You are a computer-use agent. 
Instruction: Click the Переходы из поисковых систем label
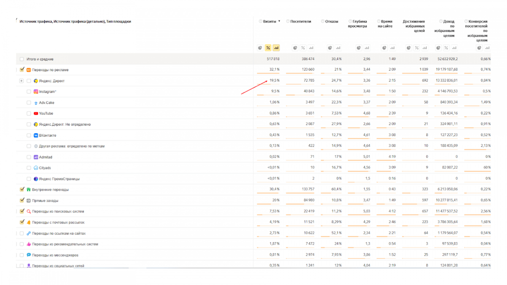coord(58,212)
